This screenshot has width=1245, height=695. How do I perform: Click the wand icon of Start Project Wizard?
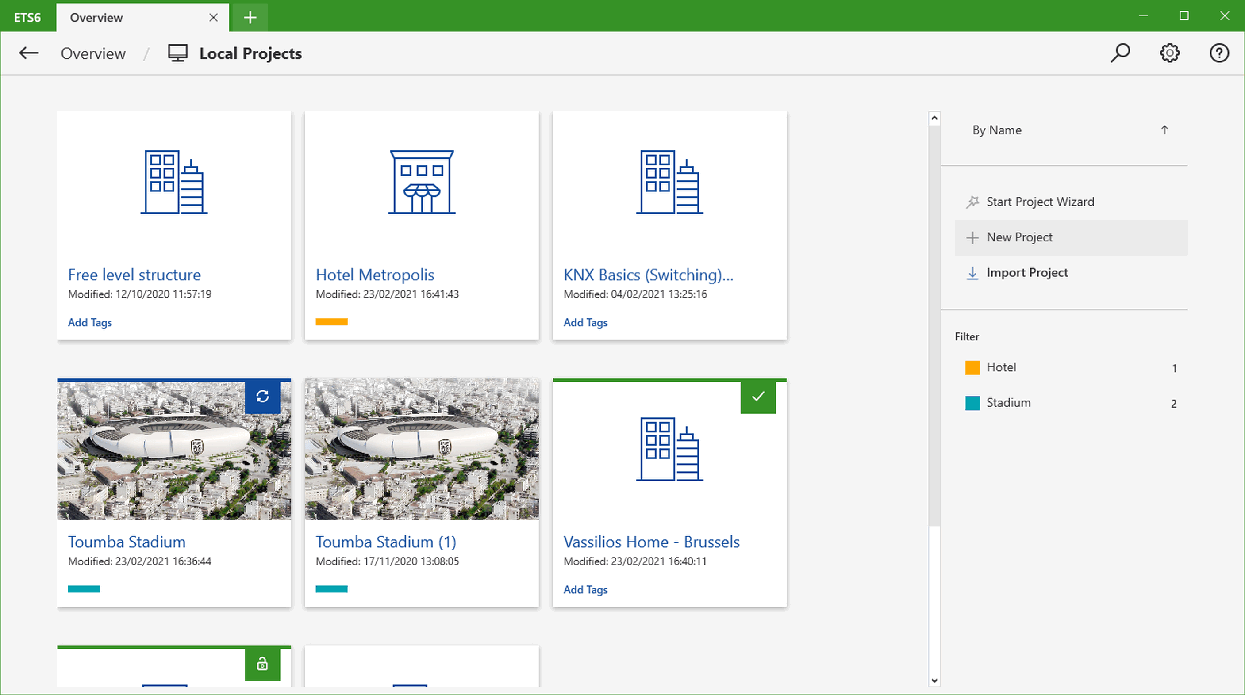[x=972, y=202]
